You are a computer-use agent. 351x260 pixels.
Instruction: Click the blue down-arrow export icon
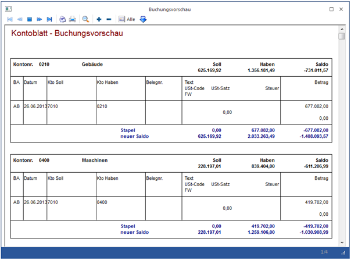[143, 19]
